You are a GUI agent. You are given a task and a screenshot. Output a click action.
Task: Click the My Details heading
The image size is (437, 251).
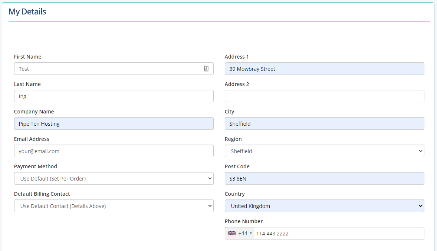(x=27, y=11)
